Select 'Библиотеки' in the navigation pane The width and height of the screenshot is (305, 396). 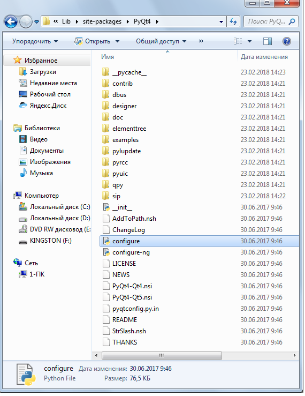point(42,128)
